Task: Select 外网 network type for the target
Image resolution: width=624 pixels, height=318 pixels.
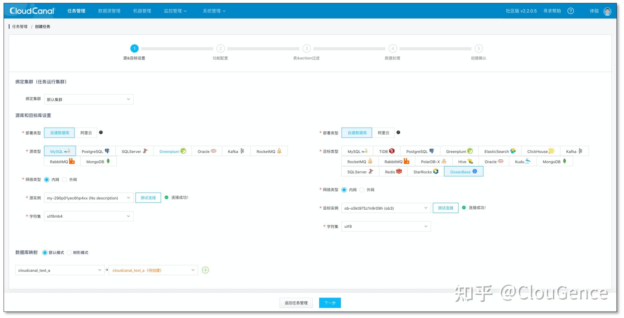Action: coord(362,190)
